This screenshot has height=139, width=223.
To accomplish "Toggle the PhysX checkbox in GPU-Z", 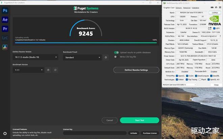I will pyautogui.click(x=200, y=80).
